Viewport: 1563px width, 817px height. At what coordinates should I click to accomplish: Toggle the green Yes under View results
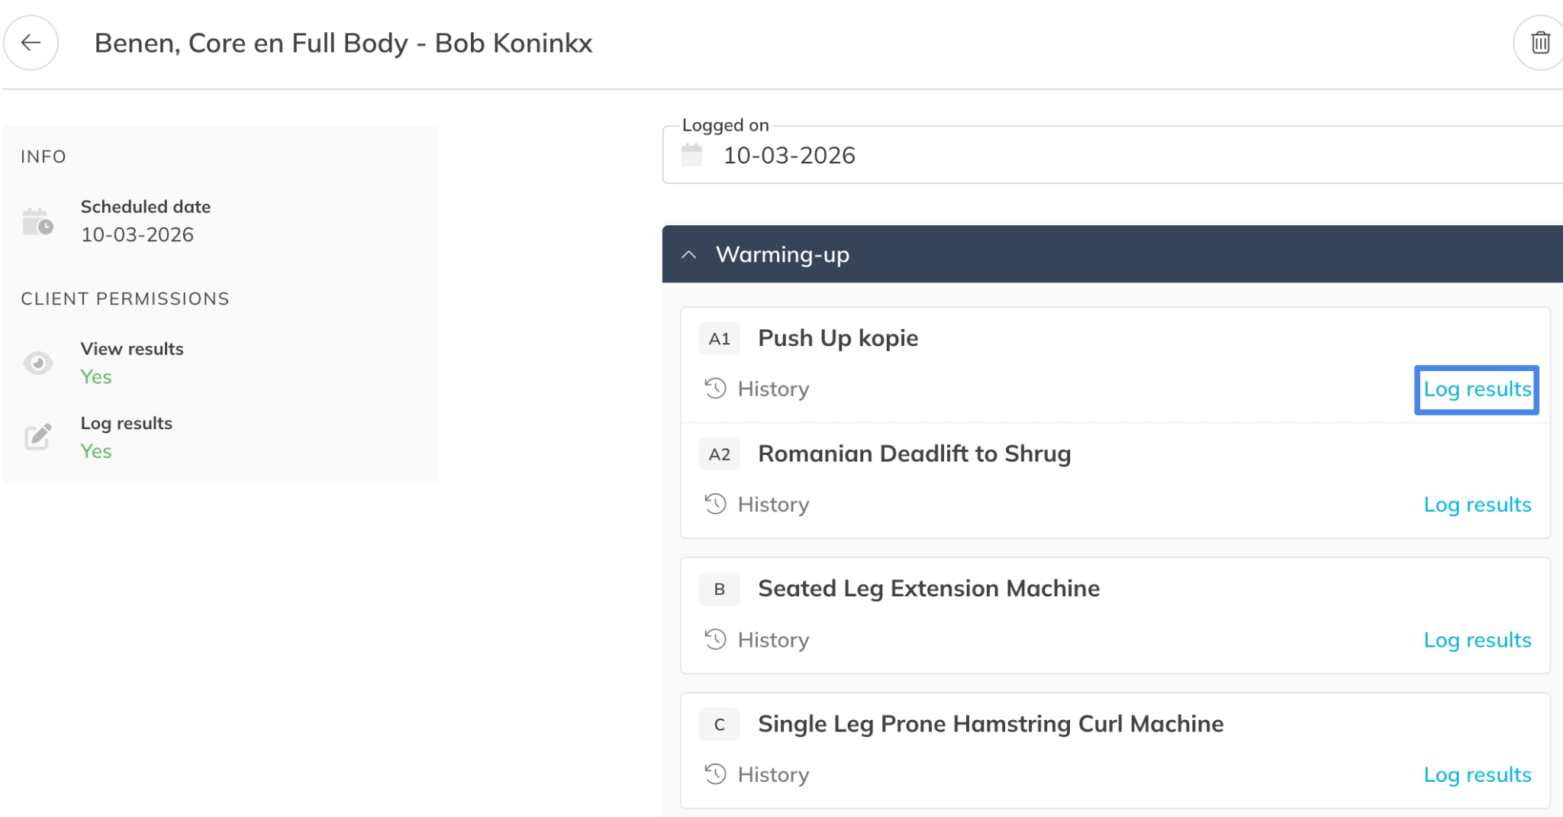[96, 377]
